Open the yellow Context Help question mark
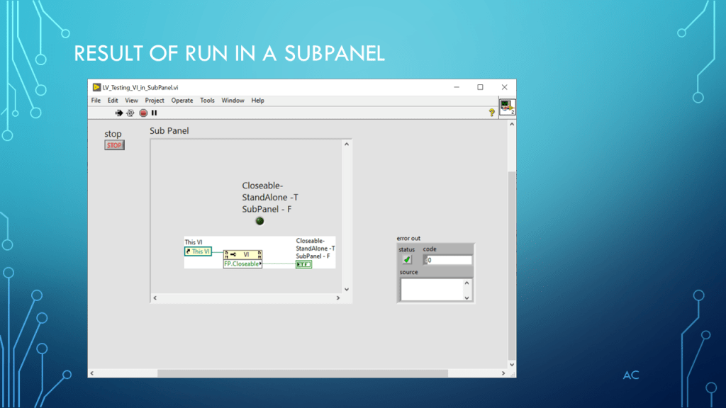This screenshot has width=726, height=408. [x=491, y=113]
